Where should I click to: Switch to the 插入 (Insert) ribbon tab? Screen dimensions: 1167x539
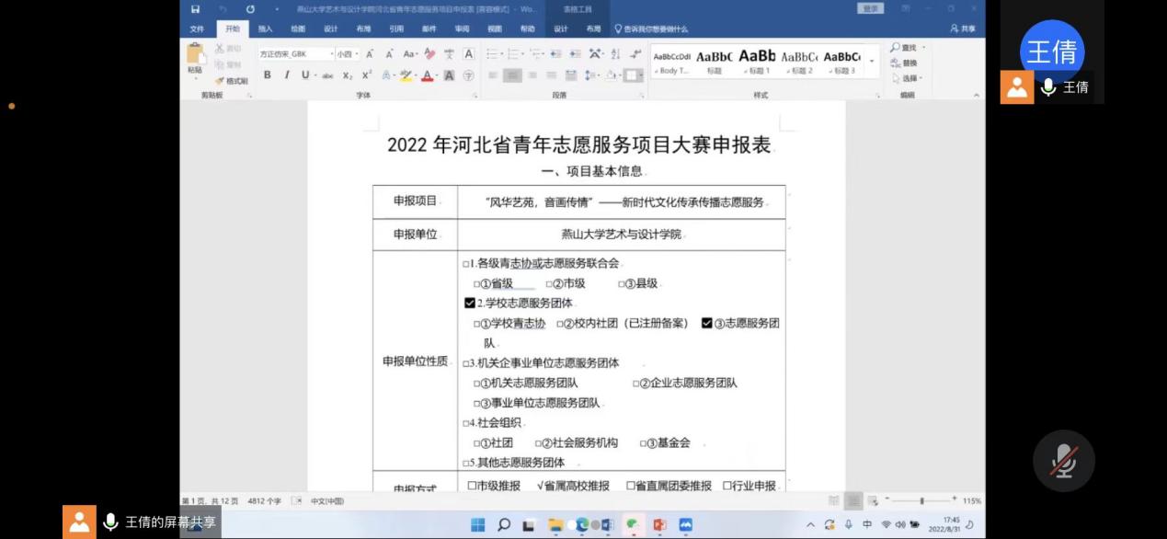point(265,29)
